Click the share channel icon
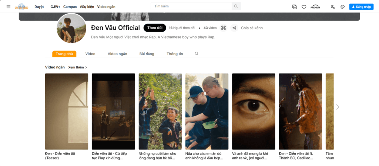Screen dimensions: 379x166 (x=234, y=28)
